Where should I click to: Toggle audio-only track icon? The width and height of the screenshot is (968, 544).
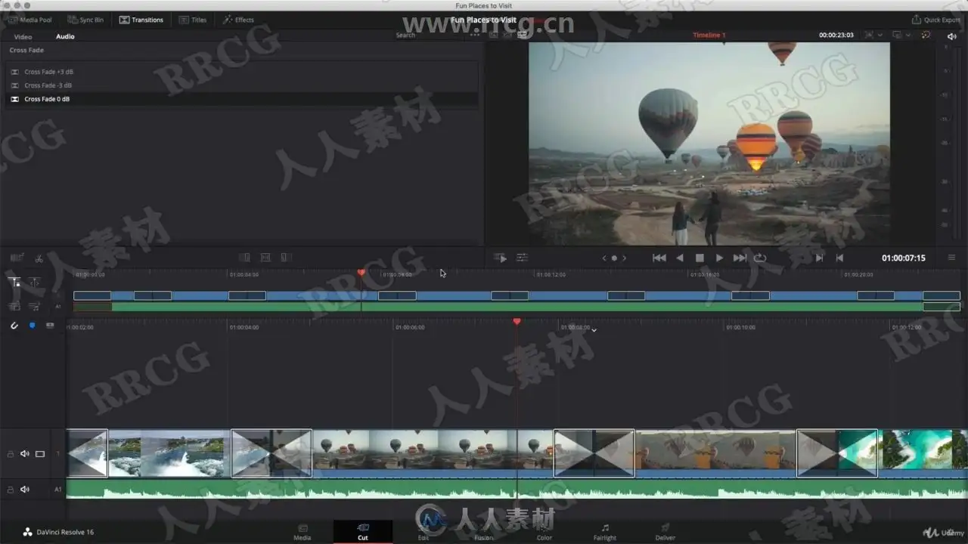coord(34,306)
